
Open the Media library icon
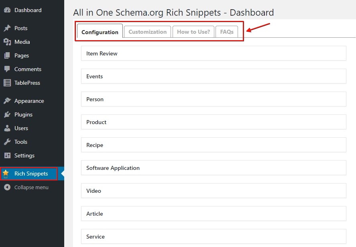point(8,42)
